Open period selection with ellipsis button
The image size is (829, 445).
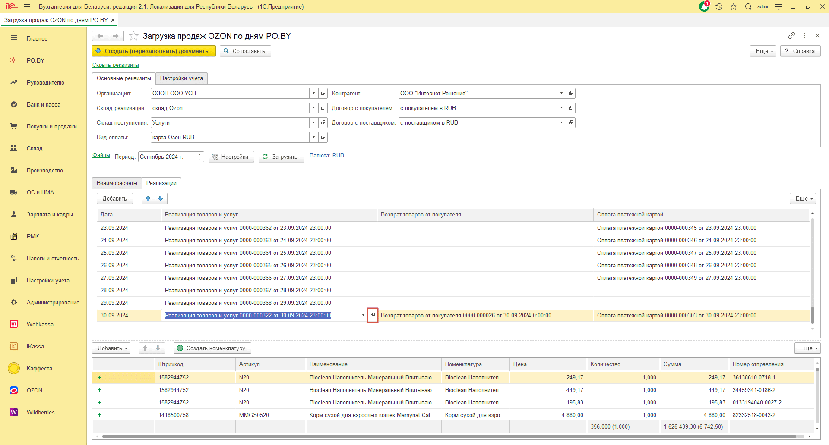point(190,157)
